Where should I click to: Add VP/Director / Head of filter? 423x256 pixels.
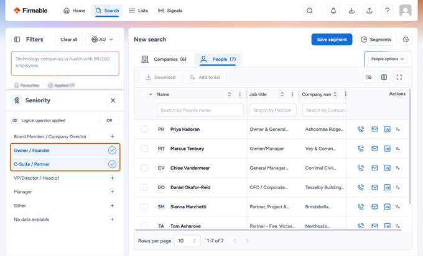pyautogui.click(x=112, y=178)
